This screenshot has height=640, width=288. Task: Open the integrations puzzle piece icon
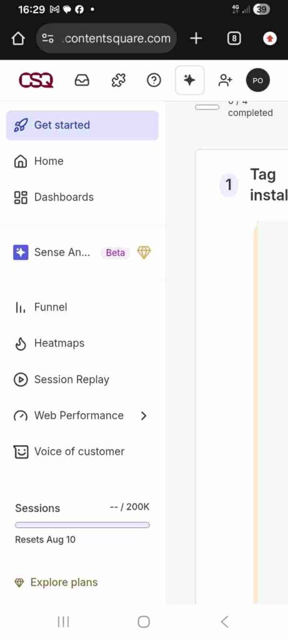(118, 81)
